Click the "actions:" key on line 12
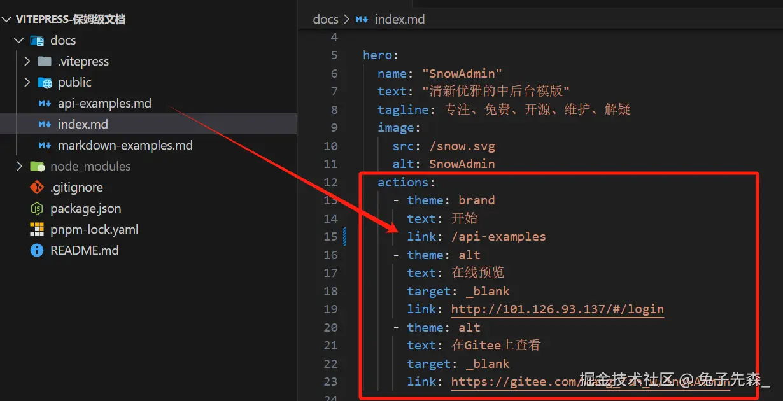Image resolution: width=783 pixels, height=401 pixels. [406, 183]
